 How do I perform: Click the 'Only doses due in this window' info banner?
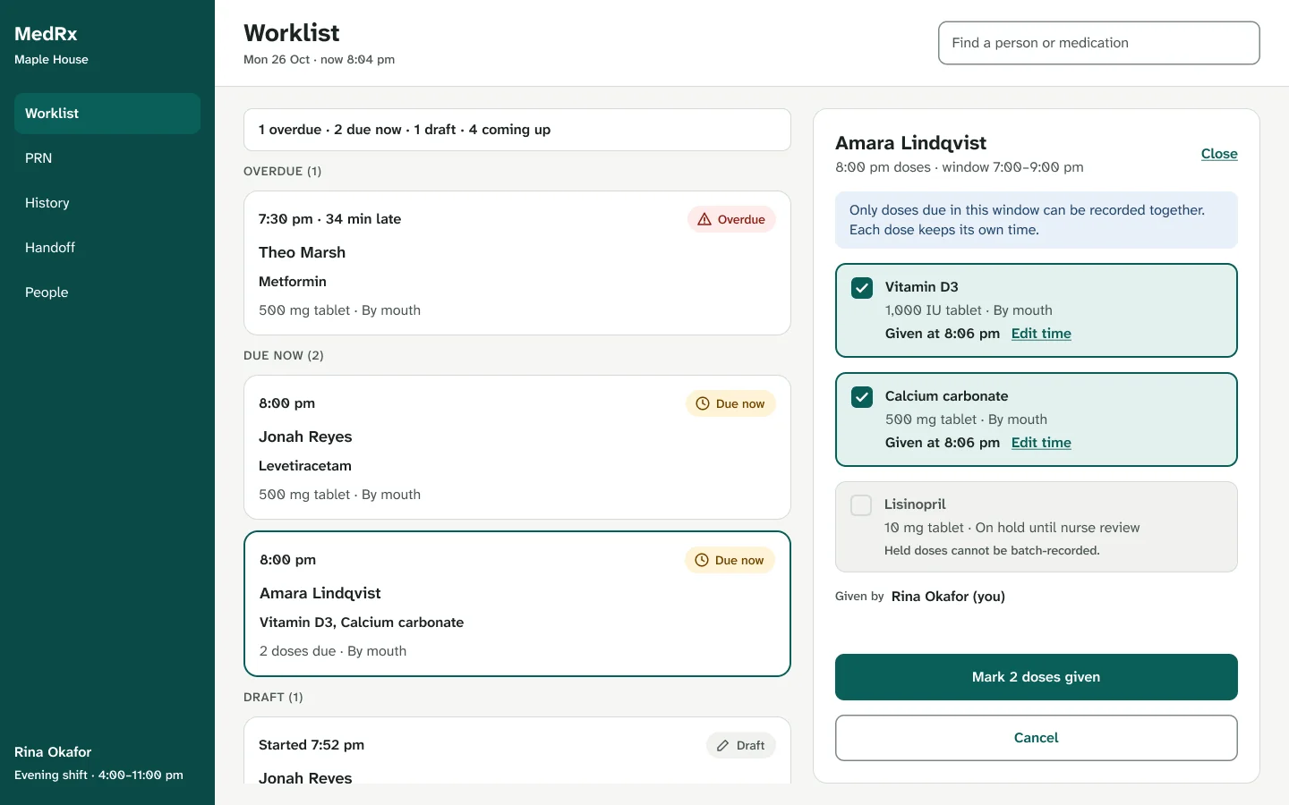[x=1037, y=220]
